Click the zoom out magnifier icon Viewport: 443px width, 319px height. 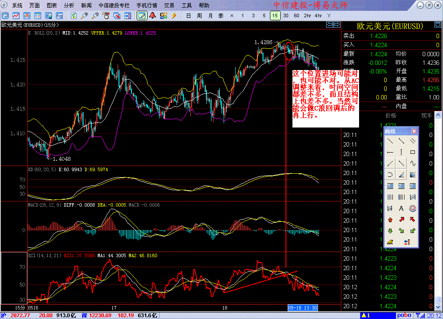coord(95,16)
